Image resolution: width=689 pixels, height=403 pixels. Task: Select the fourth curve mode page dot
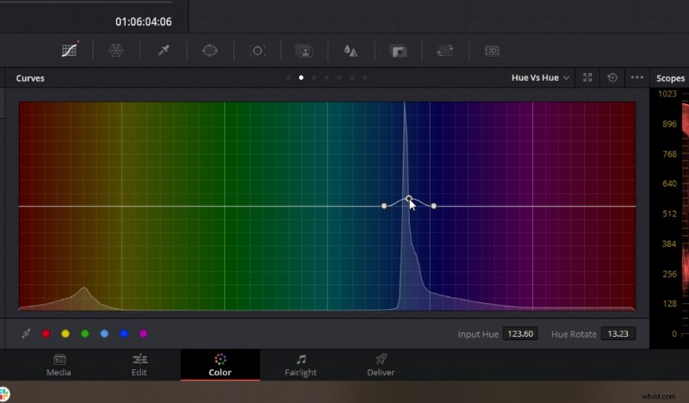pos(326,77)
